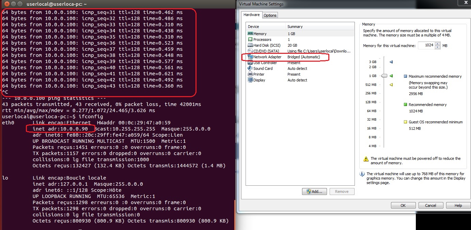Select the Processors device icon
The width and height of the screenshot is (471, 230).
coord(250,40)
